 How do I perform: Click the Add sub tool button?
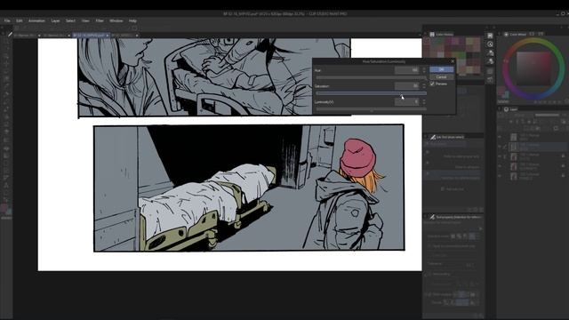coord(453,189)
